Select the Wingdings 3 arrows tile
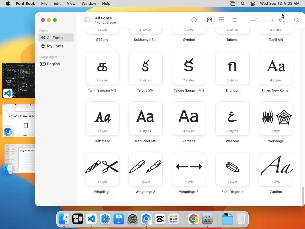The width and height of the screenshot is (305, 229). point(189,169)
